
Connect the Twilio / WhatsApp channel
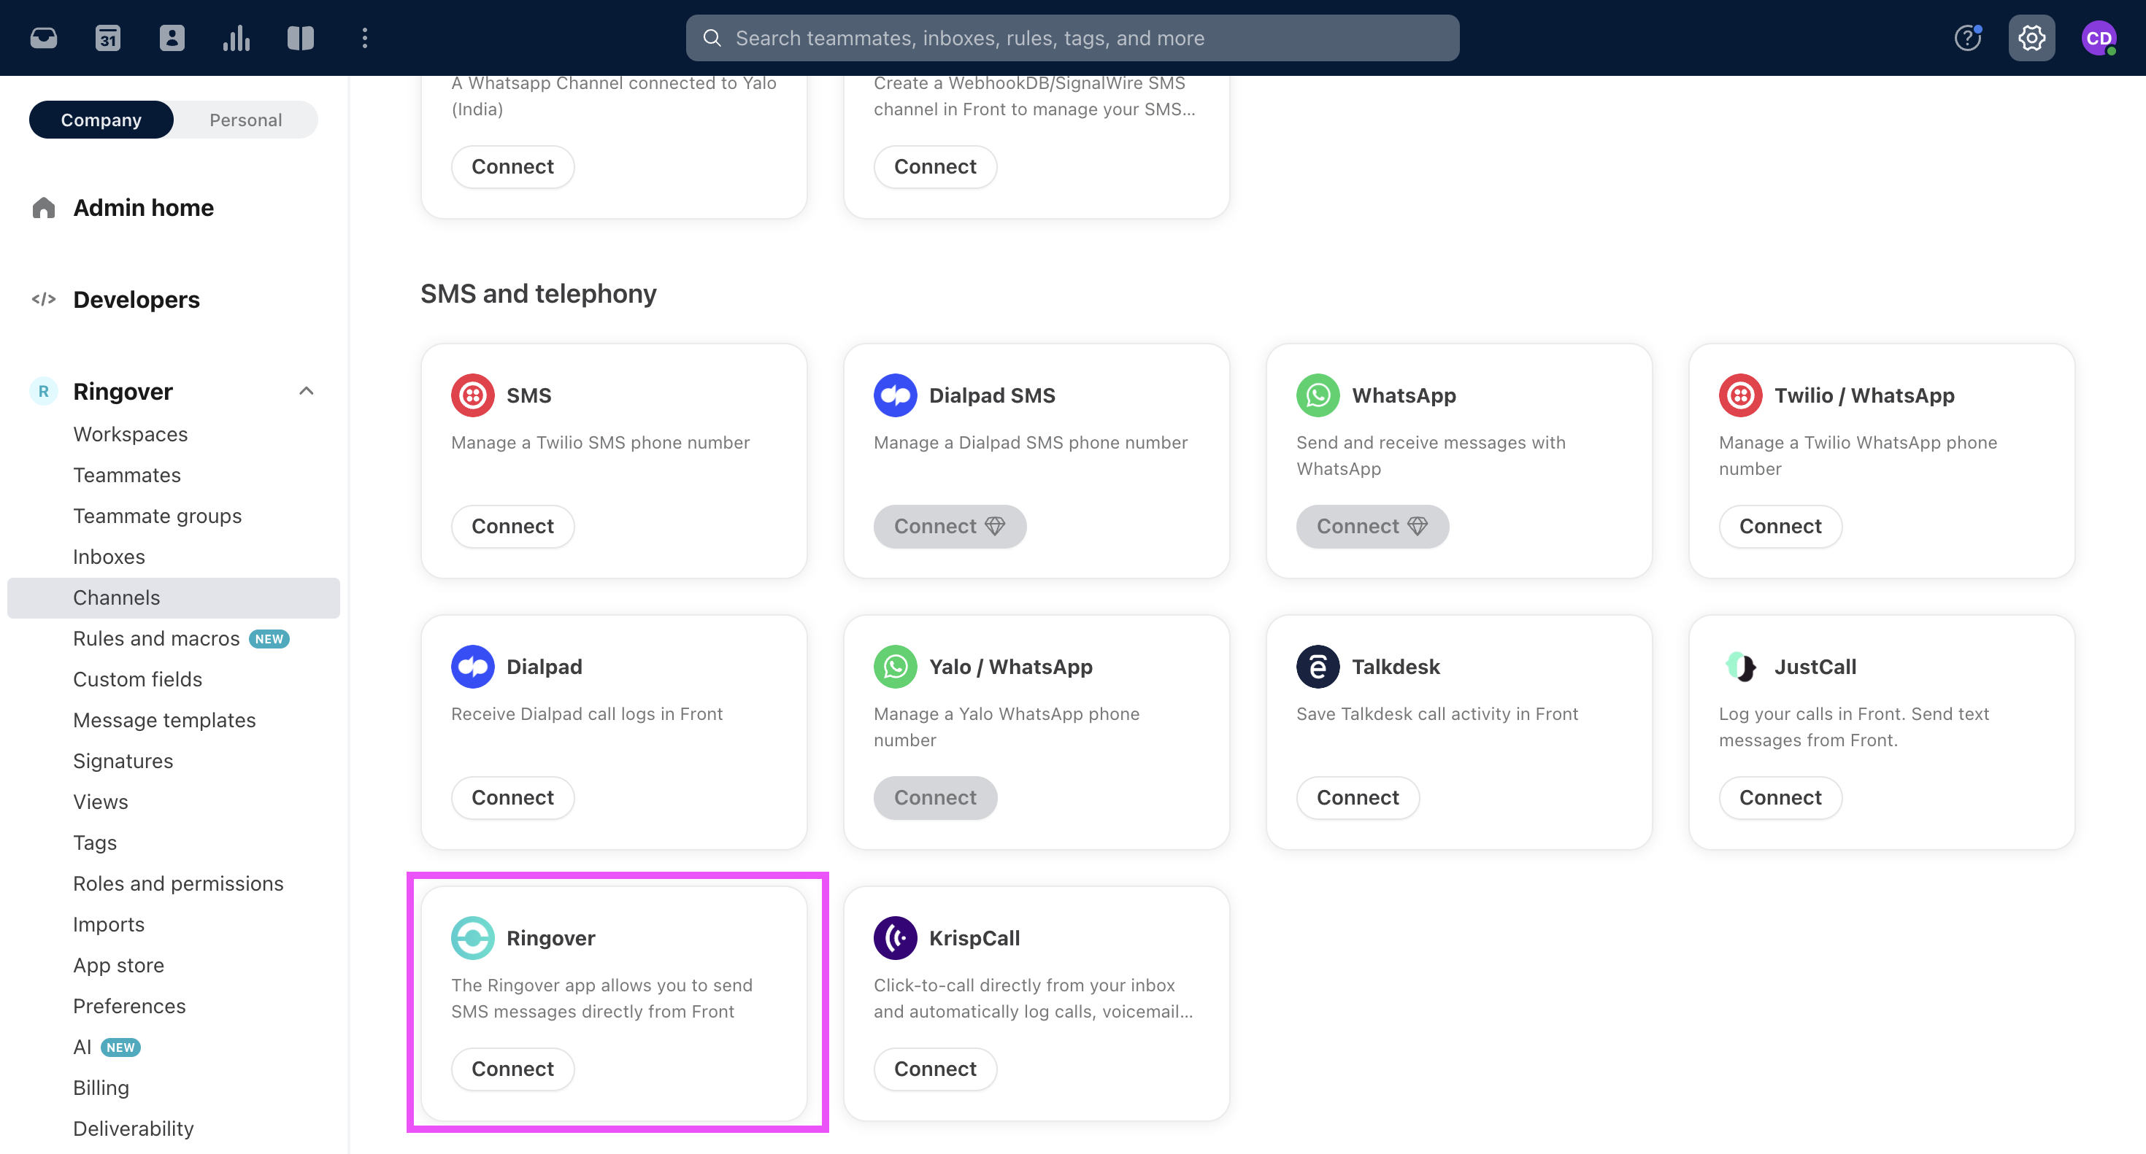(x=1780, y=526)
